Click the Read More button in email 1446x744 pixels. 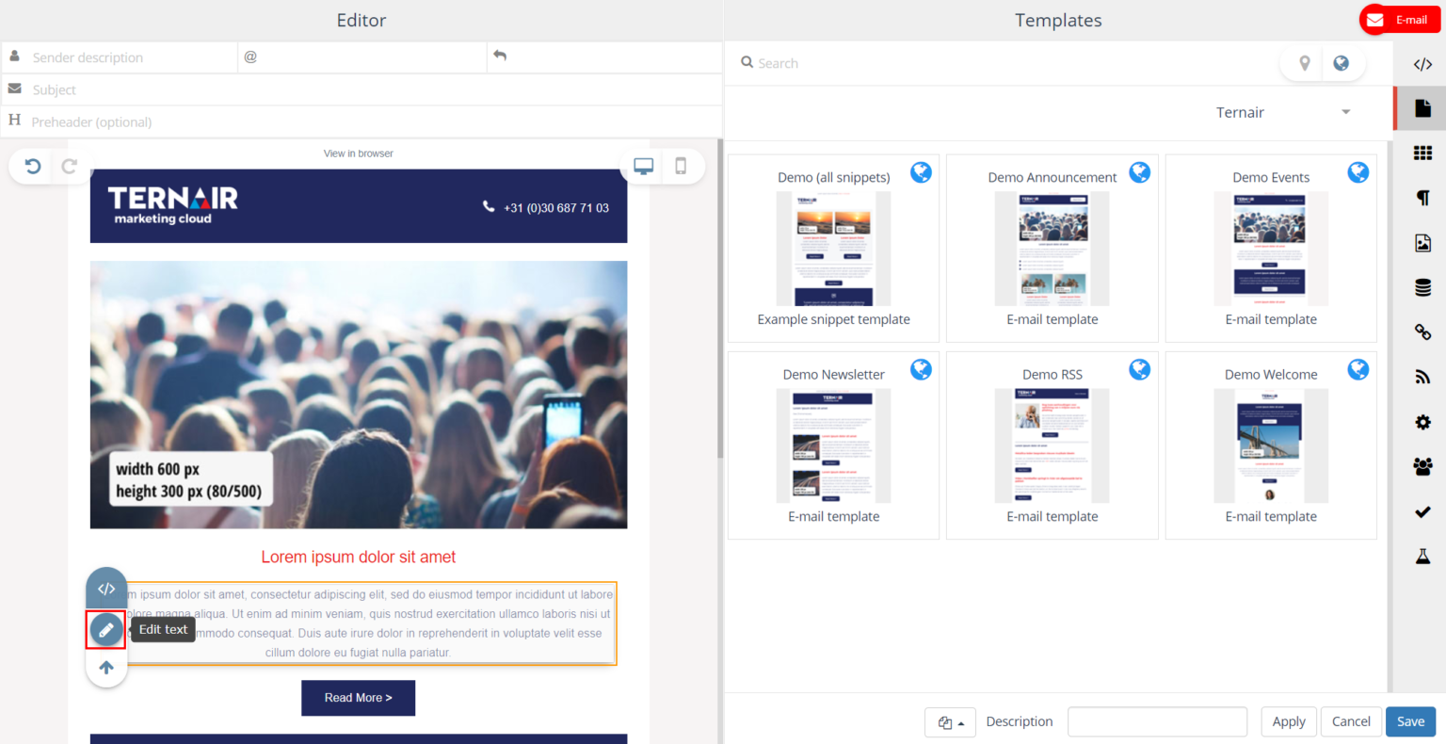coord(358,698)
